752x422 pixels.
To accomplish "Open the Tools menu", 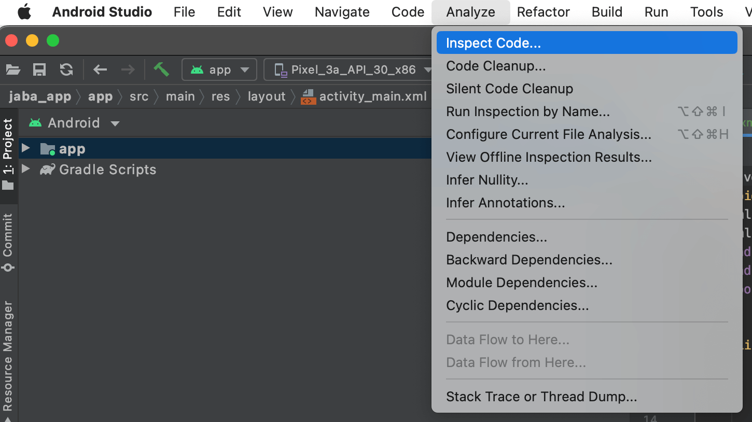I will [x=707, y=12].
